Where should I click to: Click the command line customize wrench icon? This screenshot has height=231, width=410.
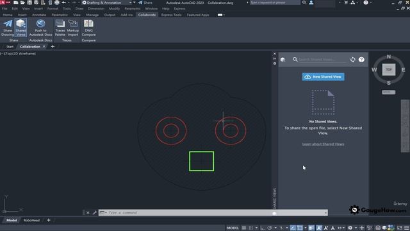tap(95, 212)
